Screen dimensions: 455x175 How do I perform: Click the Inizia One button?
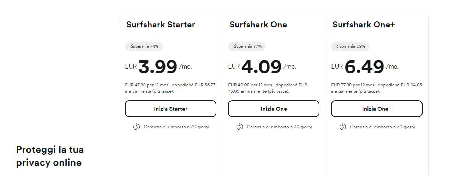pos(274,109)
